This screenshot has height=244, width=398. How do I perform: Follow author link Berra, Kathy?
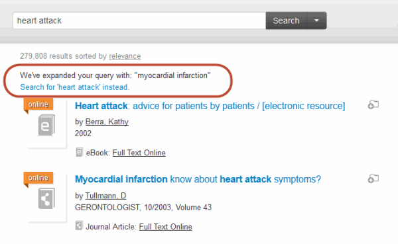[x=107, y=122]
